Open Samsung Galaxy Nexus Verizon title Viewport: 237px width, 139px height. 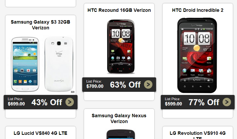pyautogui.click(x=119, y=118)
